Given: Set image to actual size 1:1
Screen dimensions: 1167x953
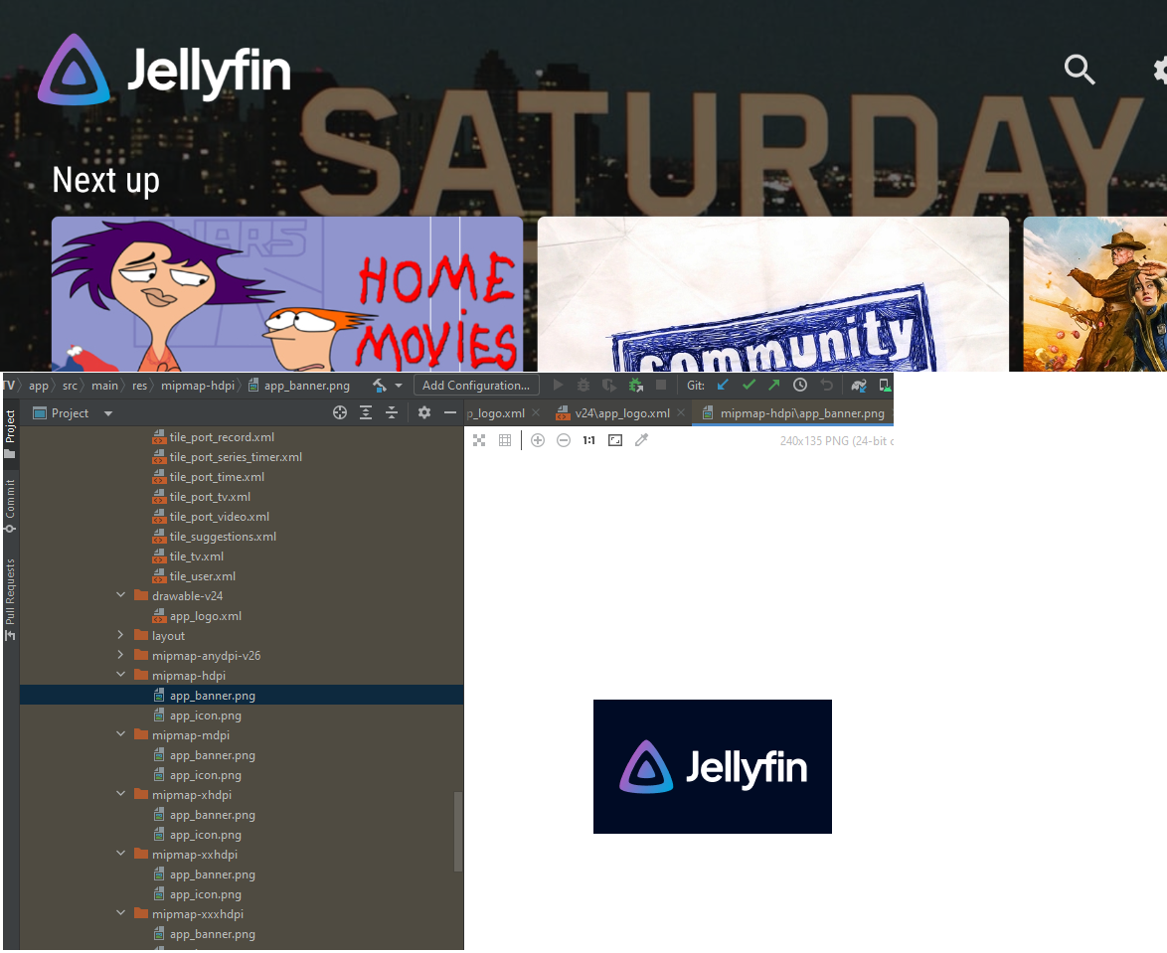Looking at the screenshot, I should point(589,440).
